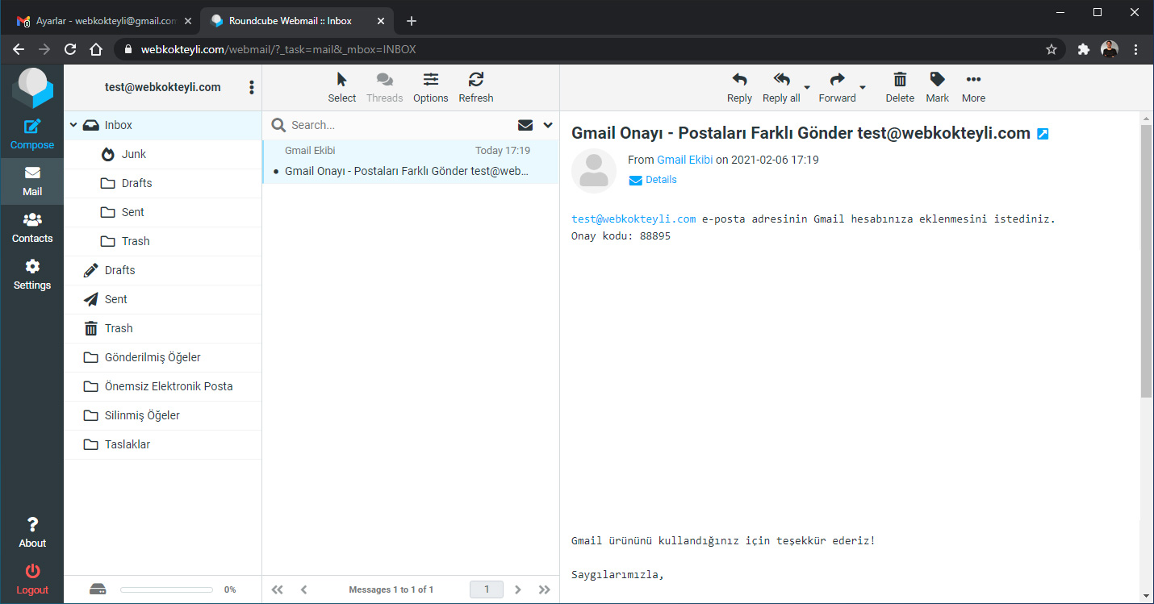Open the Sent subfolder under Inbox
The width and height of the screenshot is (1154, 604).
point(162,212)
